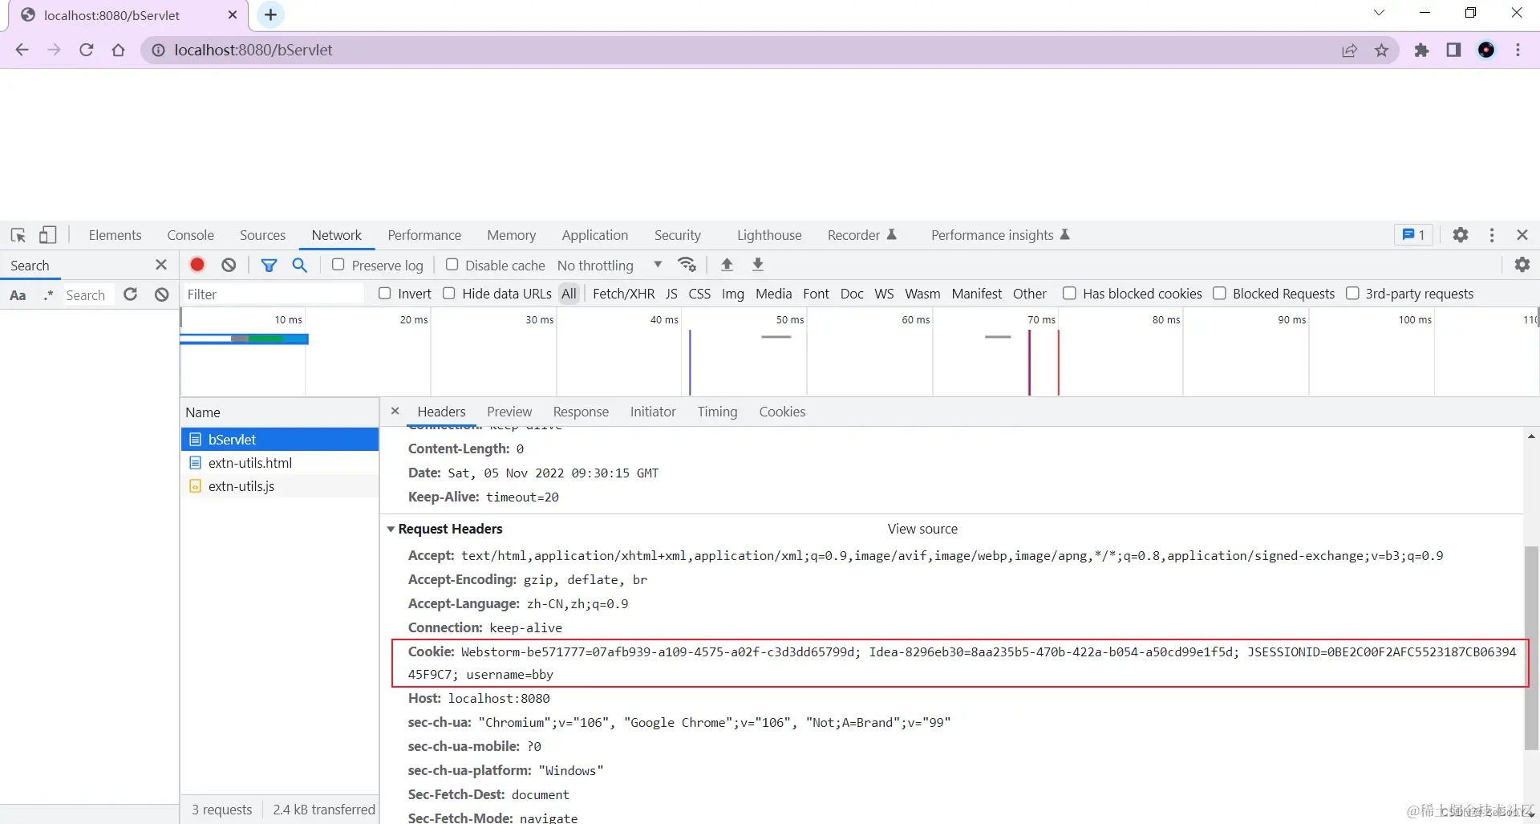The image size is (1540, 824).
Task: Open the No throttling dropdown
Action: [610, 266]
